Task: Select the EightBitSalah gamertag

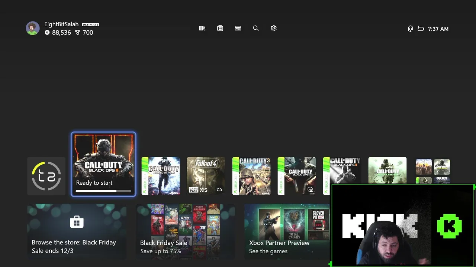Action: (61, 24)
